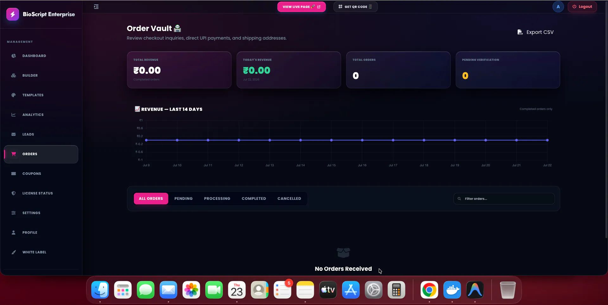
Task: Open Reminders with badge 5
Action: [x=282, y=290]
